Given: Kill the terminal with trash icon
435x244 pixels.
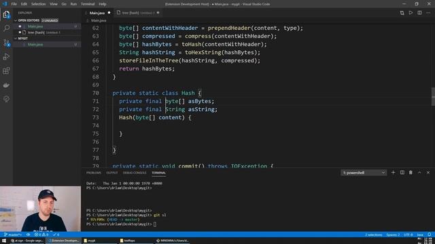Looking at the screenshot, I should coord(411,173).
